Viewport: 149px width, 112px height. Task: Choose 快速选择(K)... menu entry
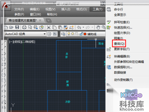(x=123, y=27)
